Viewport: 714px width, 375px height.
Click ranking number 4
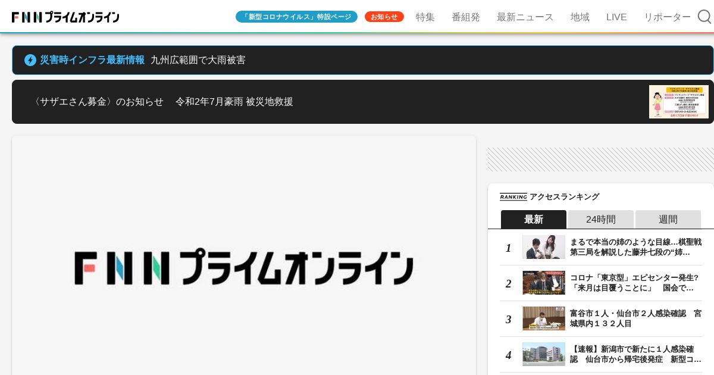pos(509,355)
